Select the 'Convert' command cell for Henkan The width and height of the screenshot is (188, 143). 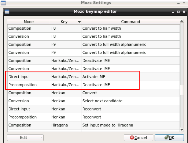point(130,93)
